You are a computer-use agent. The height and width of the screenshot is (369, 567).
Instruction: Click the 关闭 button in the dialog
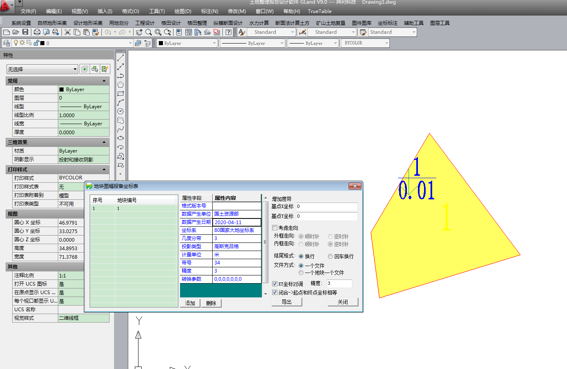[x=343, y=302]
